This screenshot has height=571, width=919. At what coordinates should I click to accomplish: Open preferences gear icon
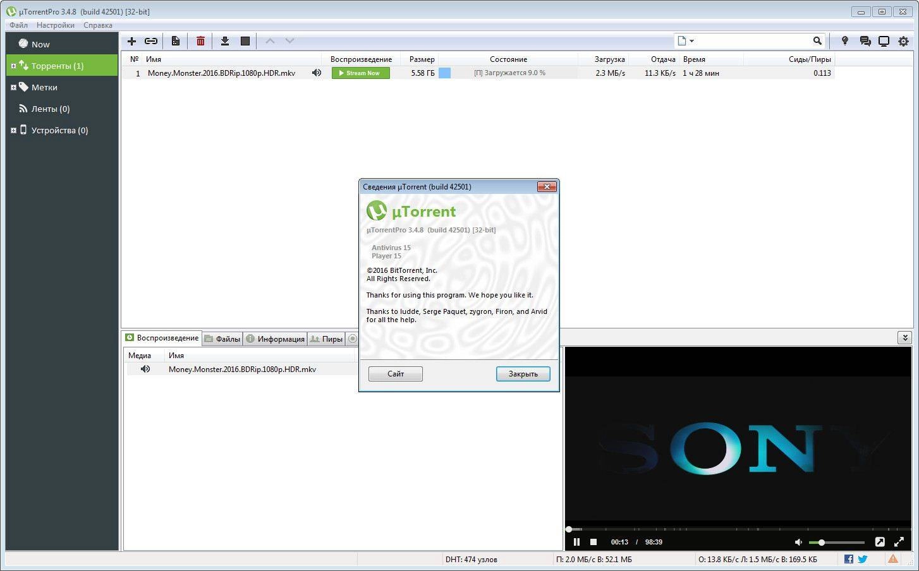903,41
